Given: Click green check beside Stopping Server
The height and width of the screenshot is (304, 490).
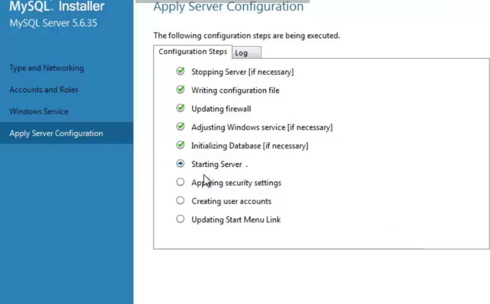Looking at the screenshot, I should tap(180, 71).
